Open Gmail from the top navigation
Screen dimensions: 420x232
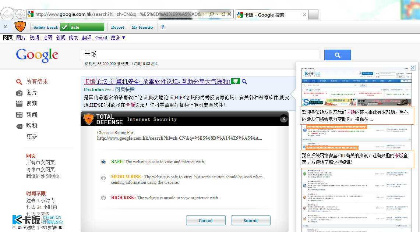(x=101, y=38)
